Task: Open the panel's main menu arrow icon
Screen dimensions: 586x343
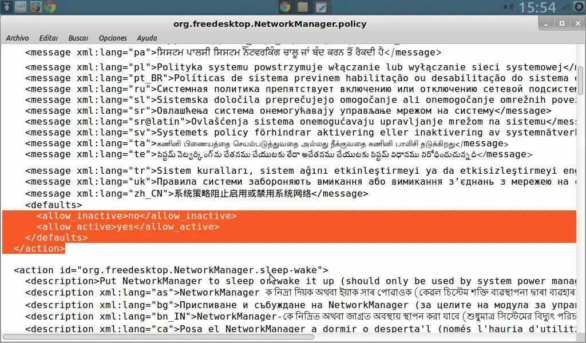Action: click(x=7, y=7)
